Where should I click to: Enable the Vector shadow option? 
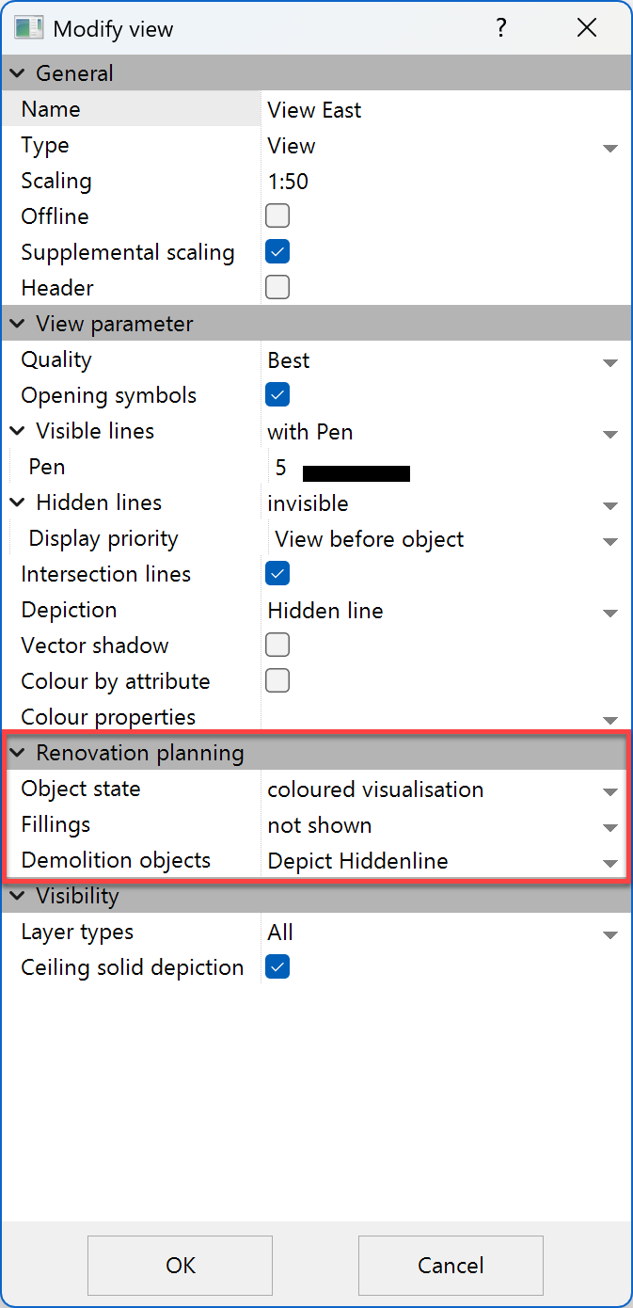tap(277, 645)
